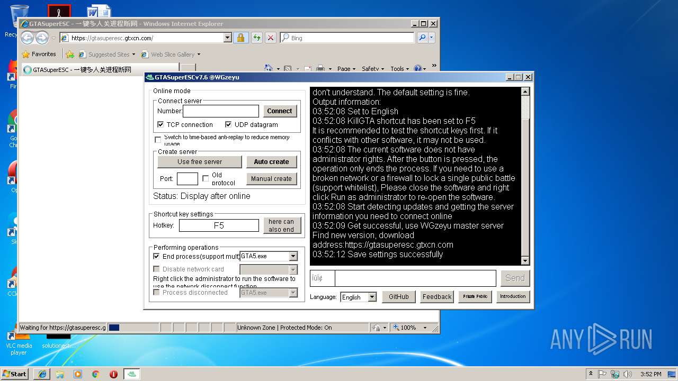This screenshot has height=381, width=678.
Task: Click the Help question mark icon in IE
Action: click(417, 68)
